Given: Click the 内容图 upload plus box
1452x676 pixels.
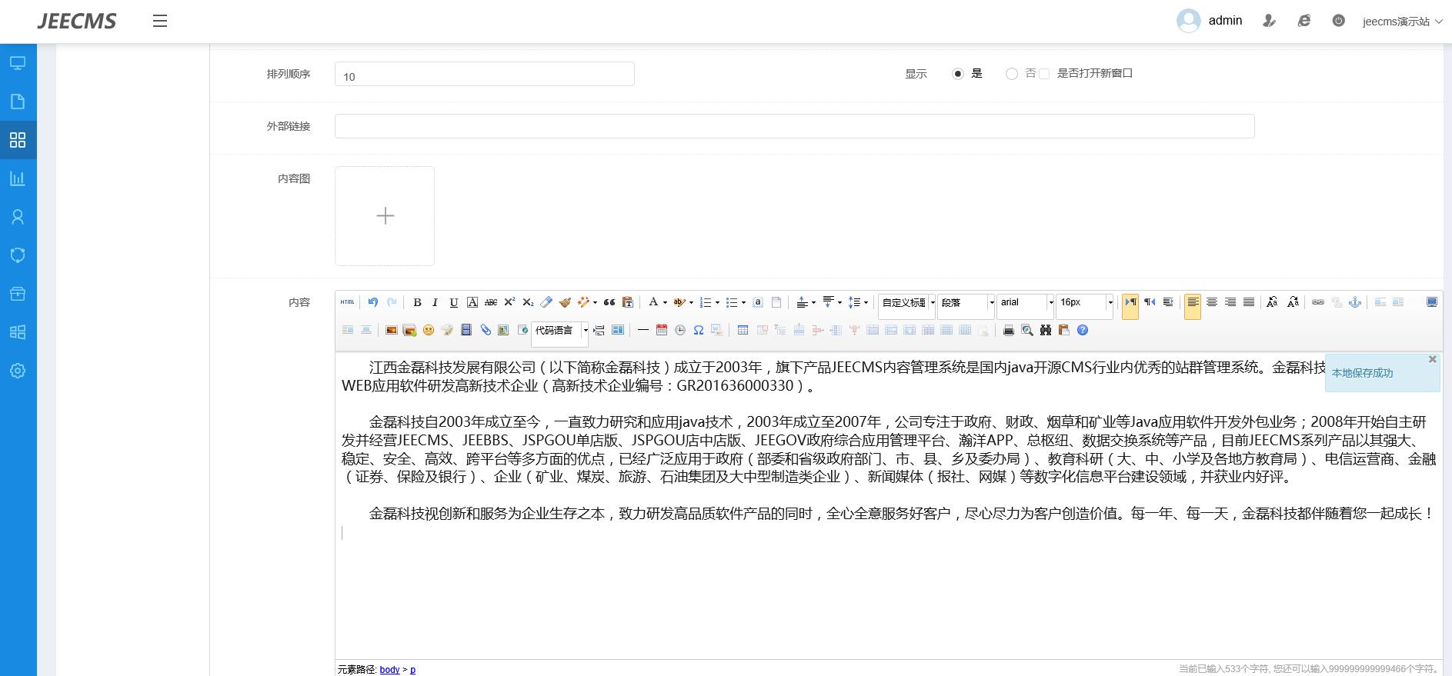Looking at the screenshot, I should pyautogui.click(x=385, y=216).
